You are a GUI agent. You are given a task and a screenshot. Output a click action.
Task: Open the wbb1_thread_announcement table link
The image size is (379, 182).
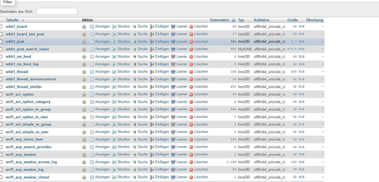[x=31, y=79]
